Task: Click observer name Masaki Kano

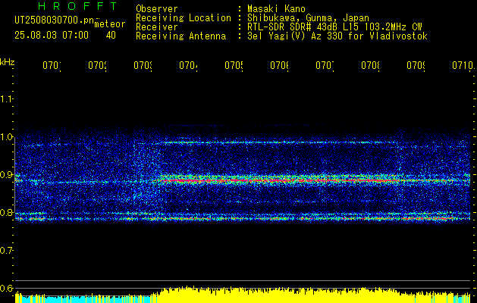Action: point(276,9)
